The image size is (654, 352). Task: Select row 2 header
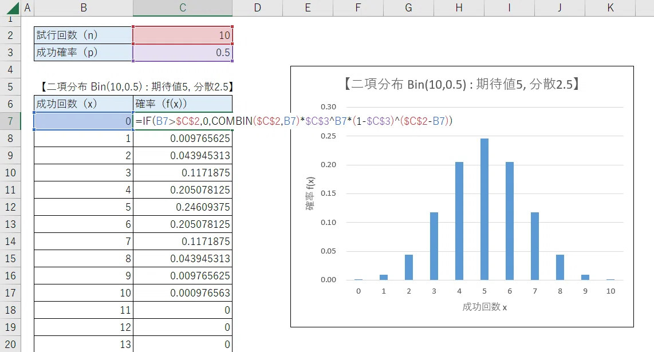(x=10, y=35)
